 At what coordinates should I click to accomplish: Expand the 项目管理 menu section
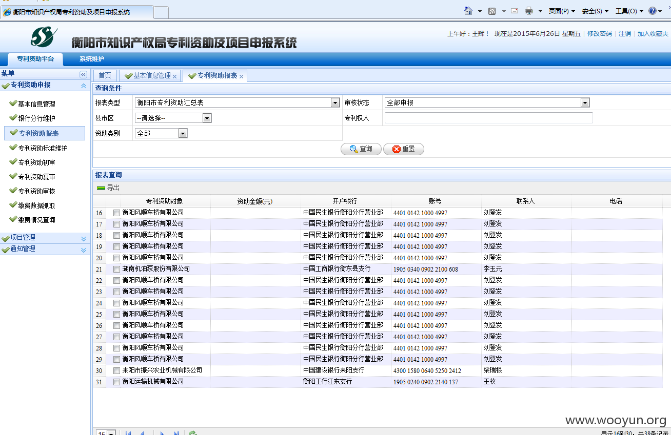84,238
